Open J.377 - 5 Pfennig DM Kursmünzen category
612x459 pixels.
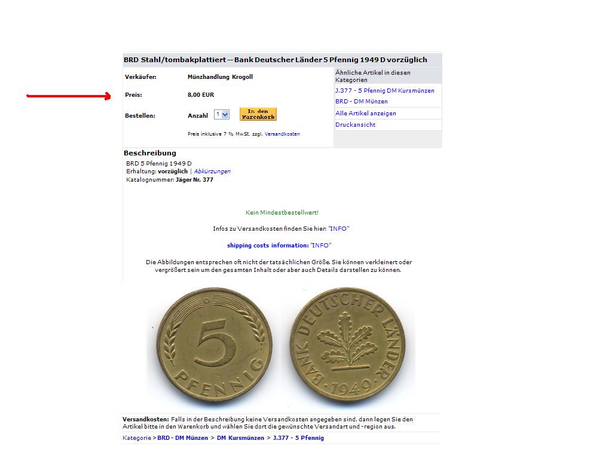[x=384, y=91]
